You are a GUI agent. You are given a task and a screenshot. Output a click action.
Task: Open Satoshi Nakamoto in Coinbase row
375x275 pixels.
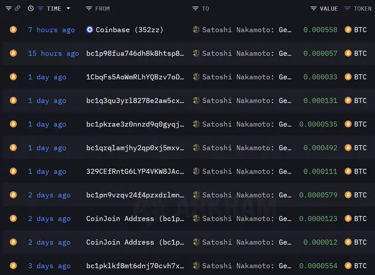247,30
